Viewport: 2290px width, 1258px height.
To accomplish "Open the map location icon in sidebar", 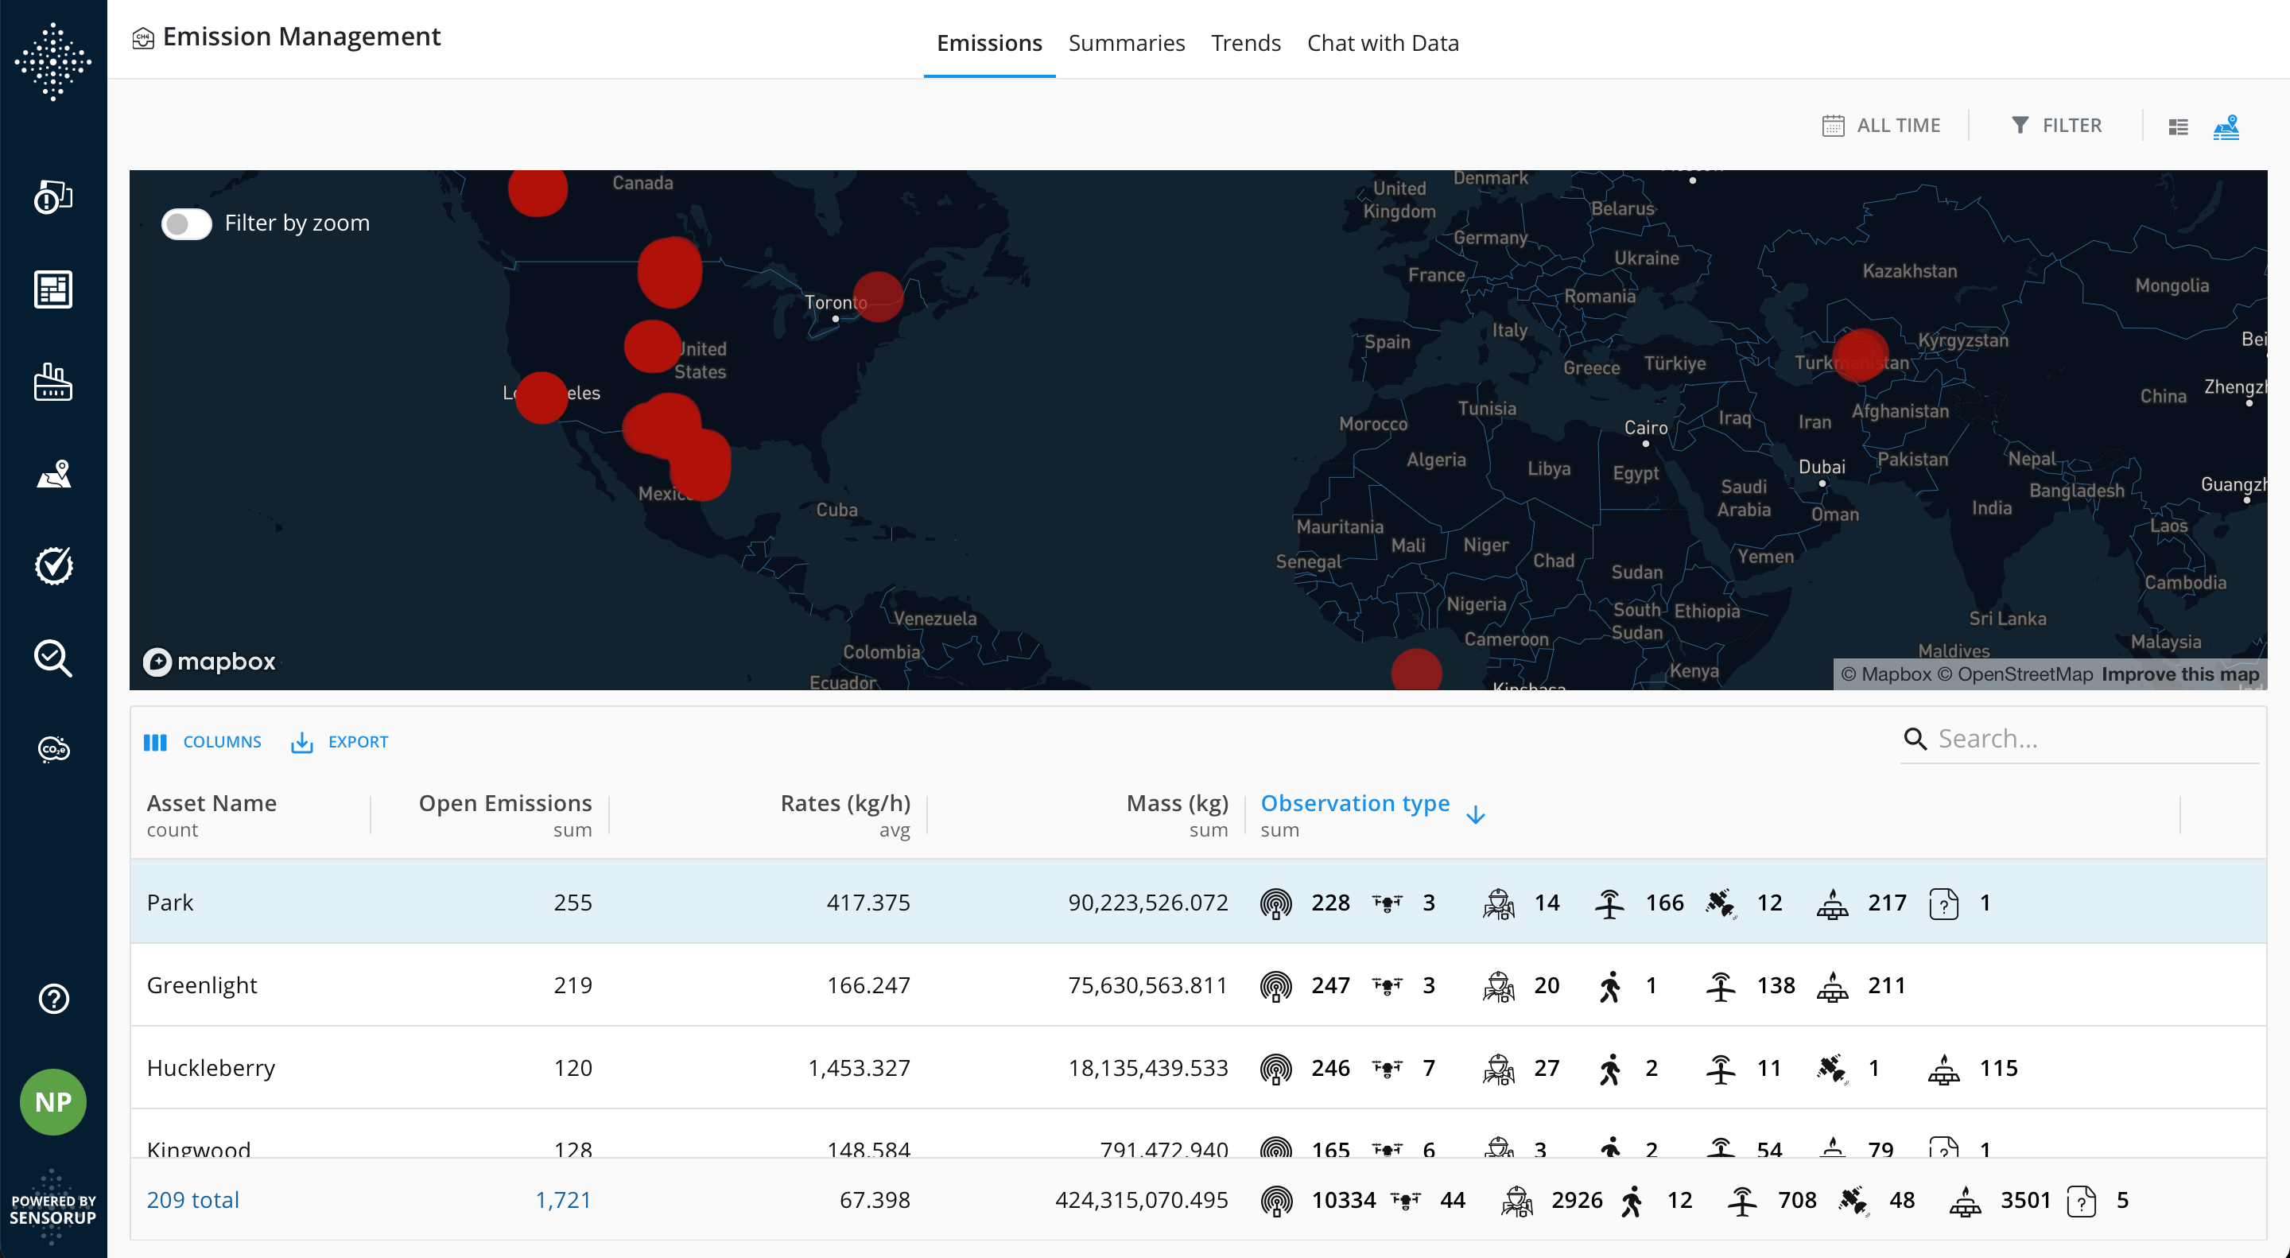I will tap(53, 474).
